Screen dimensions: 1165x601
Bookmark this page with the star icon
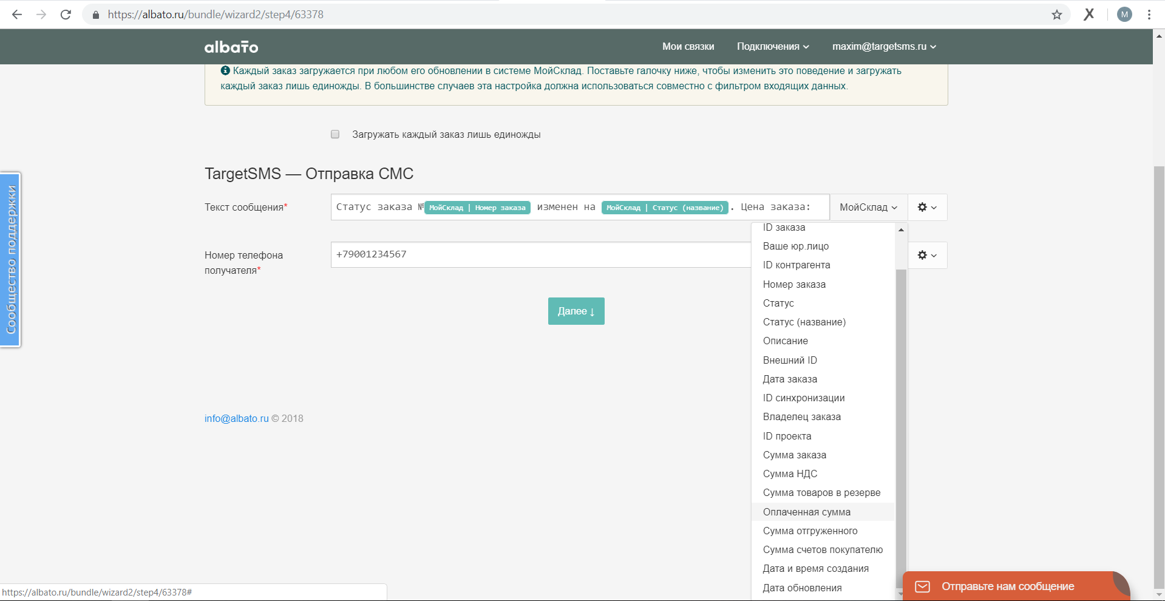point(1057,15)
